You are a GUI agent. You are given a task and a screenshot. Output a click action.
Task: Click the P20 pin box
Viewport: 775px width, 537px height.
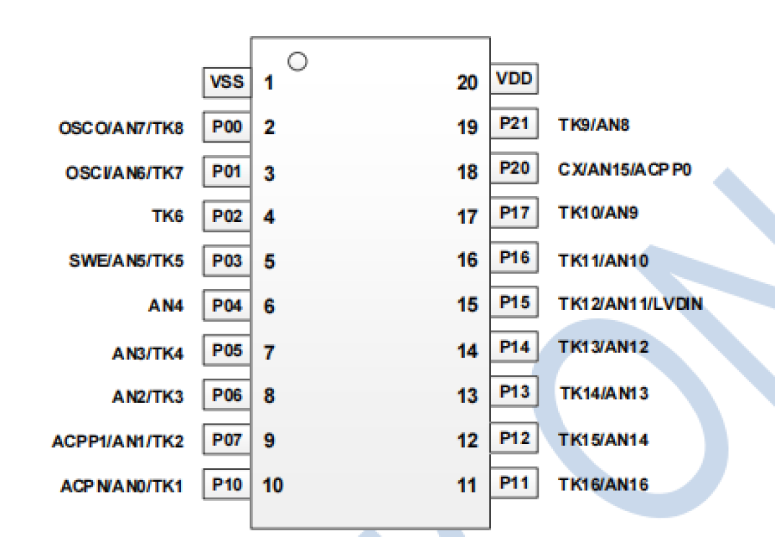tap(514, 168)
